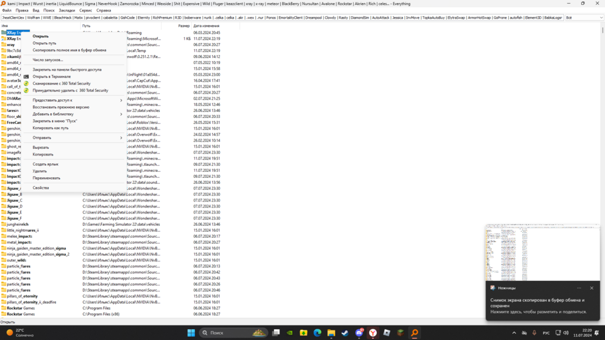Switch input language РУС in tray

pos(546,333)
